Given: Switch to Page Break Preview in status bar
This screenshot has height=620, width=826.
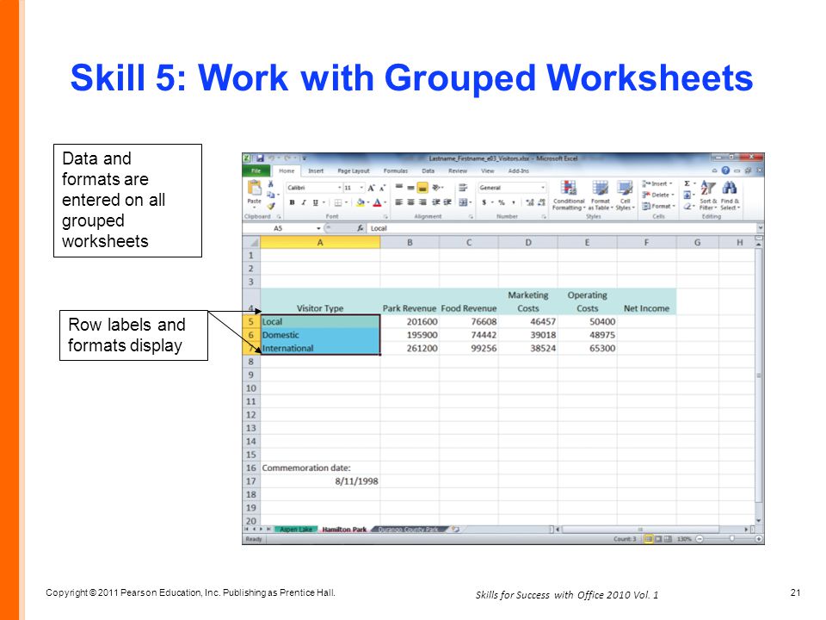Looking at the screenshot, I should tap(668, 539).
